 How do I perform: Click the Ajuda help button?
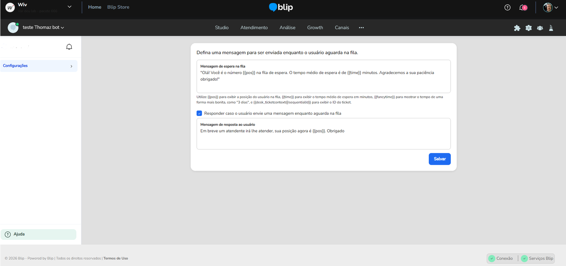tap(39, 234)
